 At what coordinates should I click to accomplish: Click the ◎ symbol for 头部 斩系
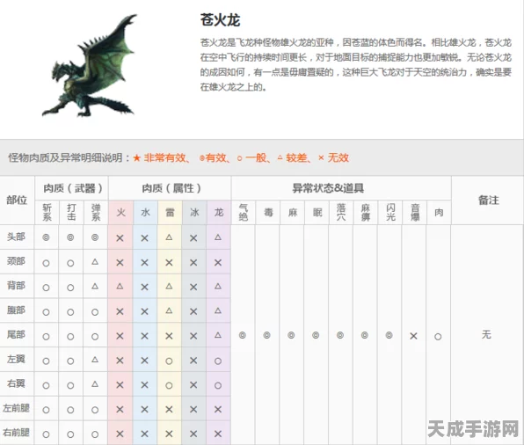(x=46, y=237)
